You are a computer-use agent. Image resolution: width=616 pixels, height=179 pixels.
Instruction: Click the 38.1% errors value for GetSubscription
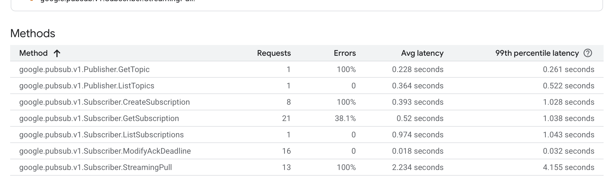click(345, 118)
